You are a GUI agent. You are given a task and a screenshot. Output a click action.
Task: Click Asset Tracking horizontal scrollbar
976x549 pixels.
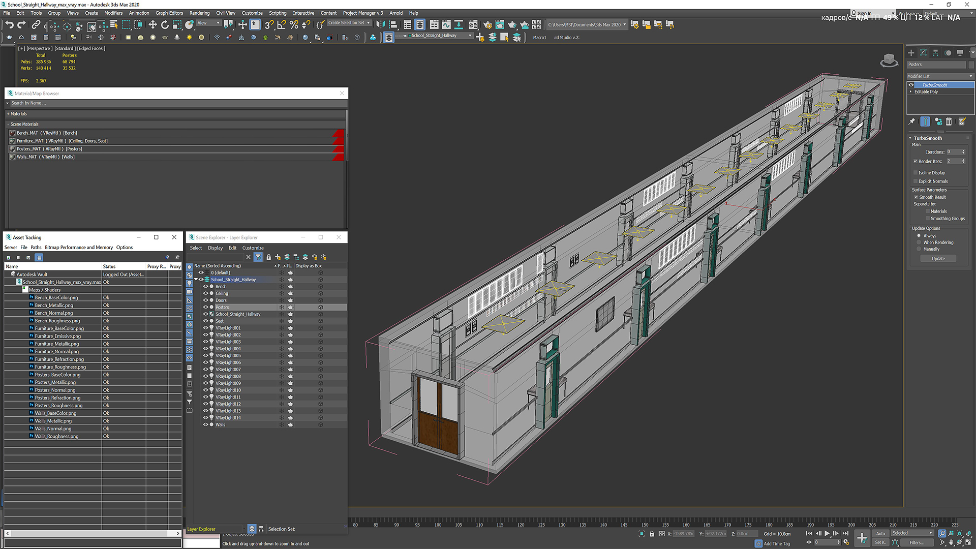[93, 534]
